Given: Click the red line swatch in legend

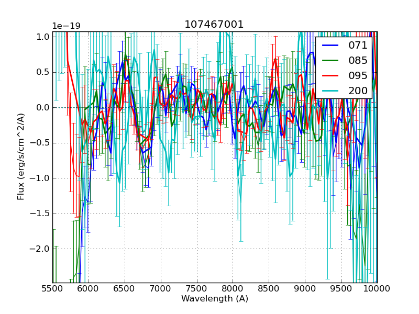Looking at the screenshot, I should pyautogui.click(x=330, y=75).
